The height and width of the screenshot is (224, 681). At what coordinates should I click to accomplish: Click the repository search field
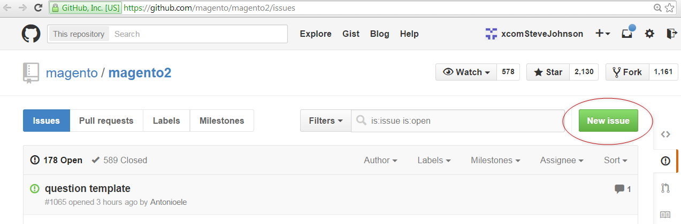pos(198,34)
